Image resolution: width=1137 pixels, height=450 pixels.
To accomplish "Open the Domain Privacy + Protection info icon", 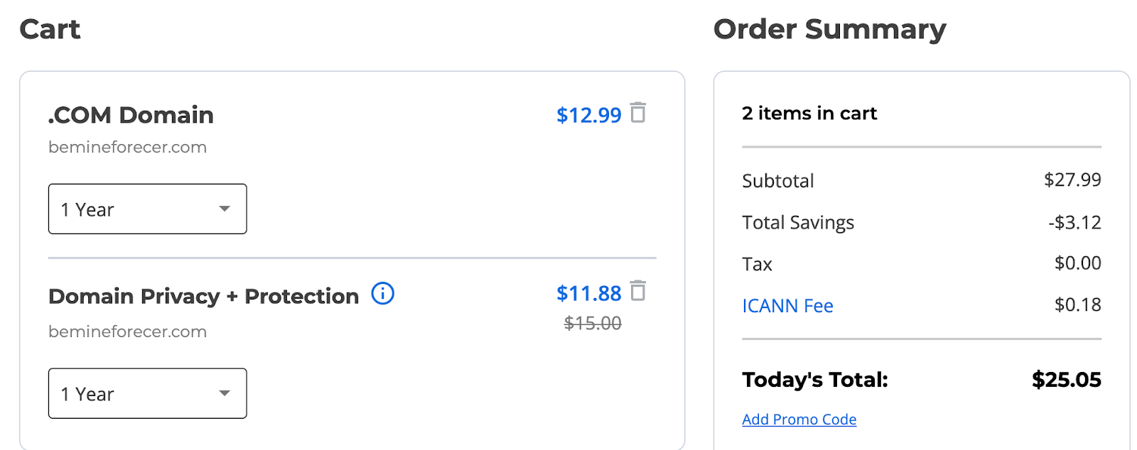I will 382,294.
